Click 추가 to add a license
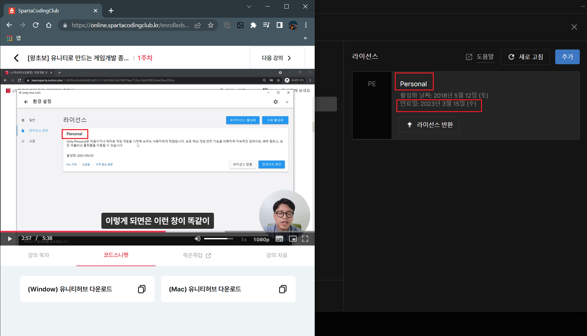This screenshot has width=587, height=336. click(x=567, y=57)
